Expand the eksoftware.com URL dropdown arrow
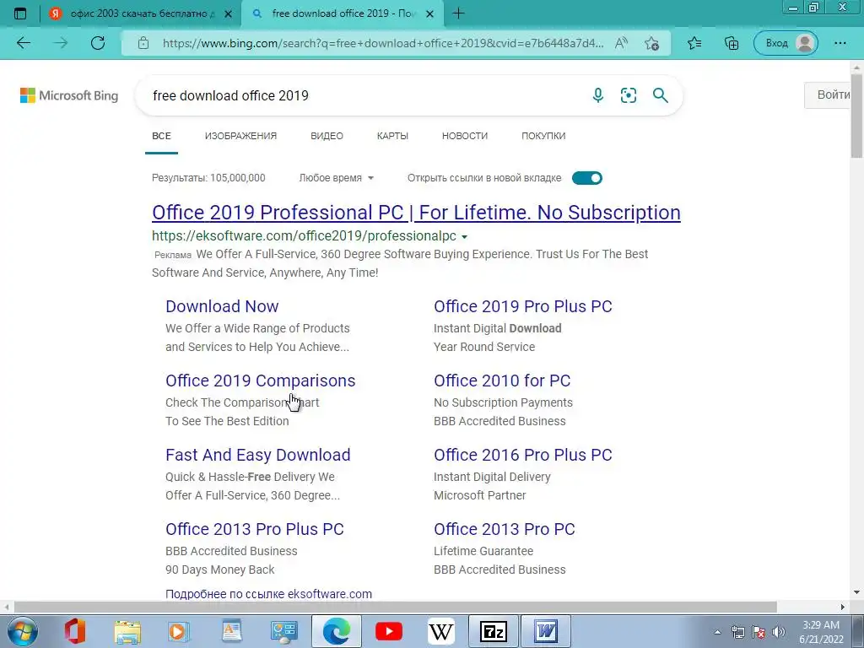The image size is (864, 648). 464,237
